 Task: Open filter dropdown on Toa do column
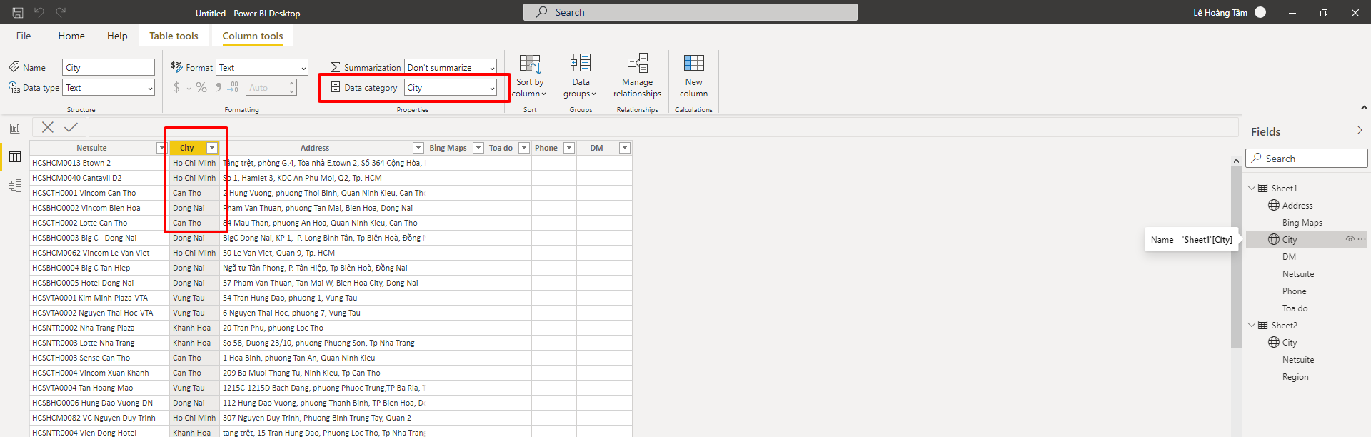tap(524, 148)
